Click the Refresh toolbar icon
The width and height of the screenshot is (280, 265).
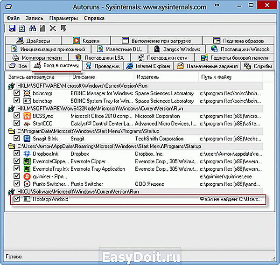[x=22, y=28]
